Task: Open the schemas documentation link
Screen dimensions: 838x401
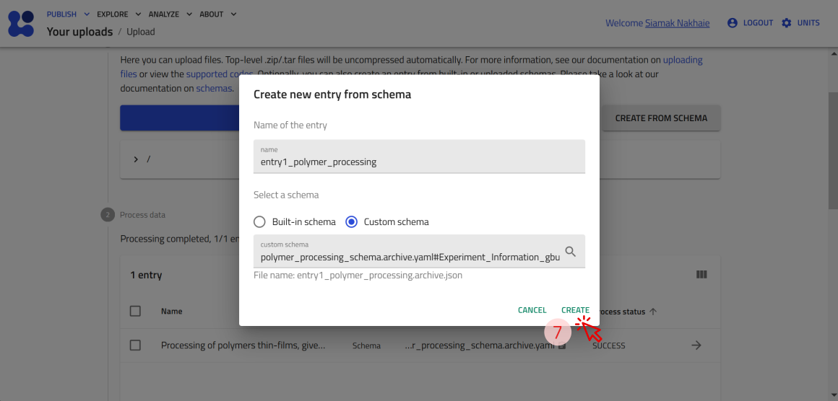Action: click(x=215, y=89)
